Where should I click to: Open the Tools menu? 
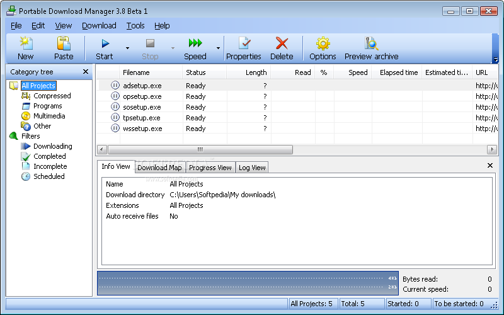coord(135,26)
